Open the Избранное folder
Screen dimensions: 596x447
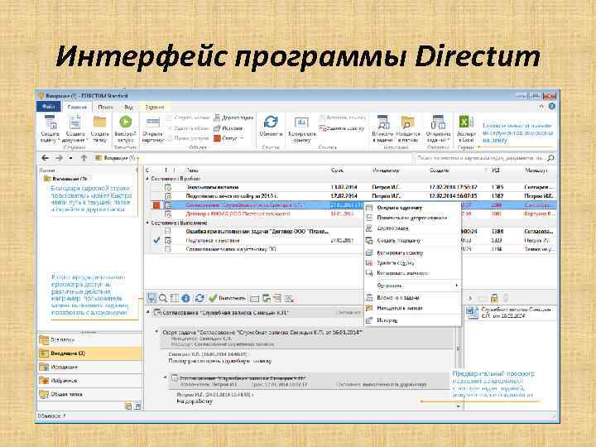90,381
